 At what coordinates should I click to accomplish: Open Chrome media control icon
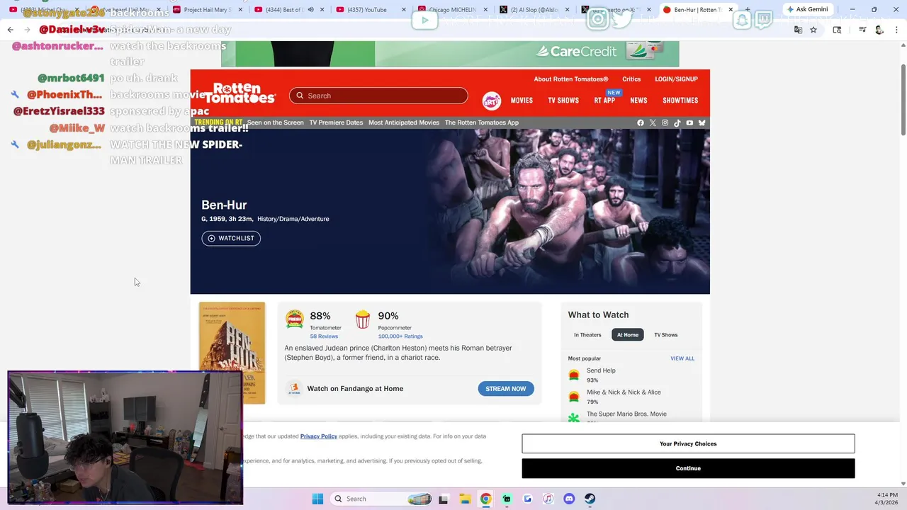click(862, 30)
